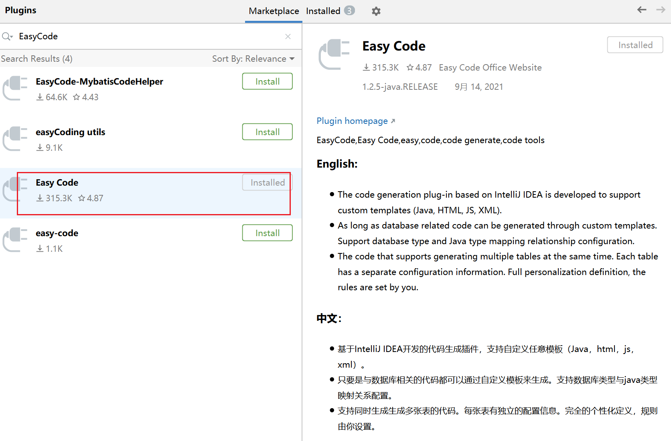Screen dimensions: 671x441
Task: Open search history magnifier icon
Action: [x=7, y=36]
